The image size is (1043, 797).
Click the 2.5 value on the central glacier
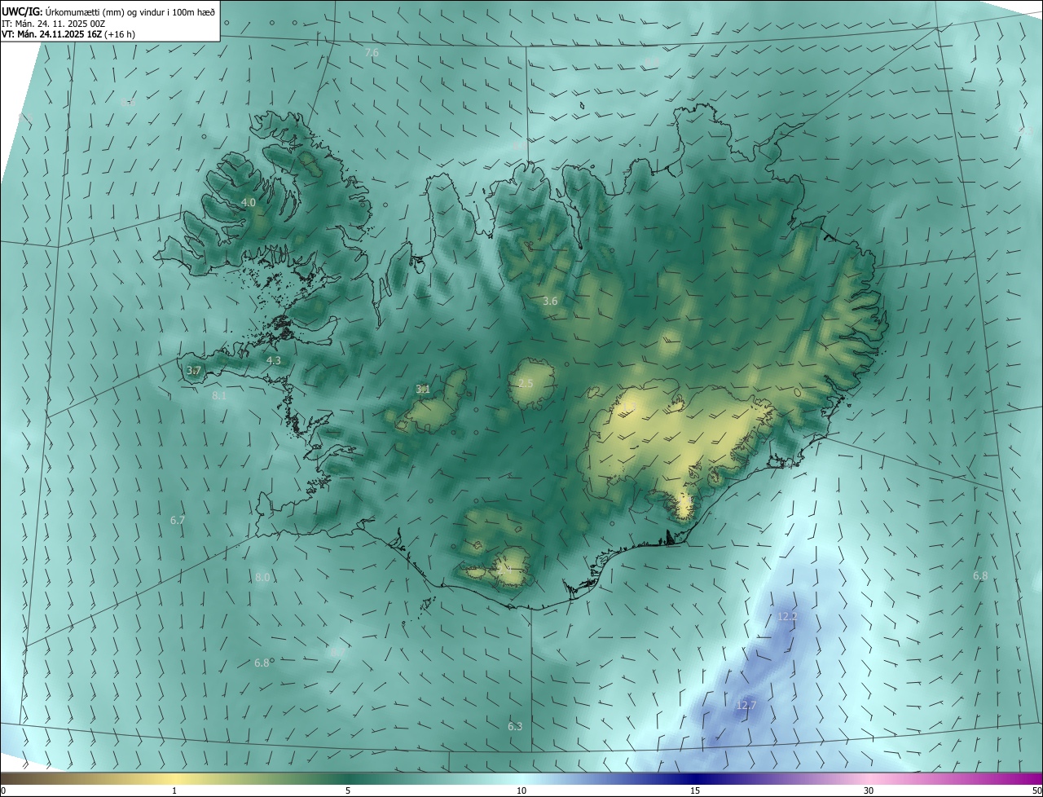pos(526,384)
